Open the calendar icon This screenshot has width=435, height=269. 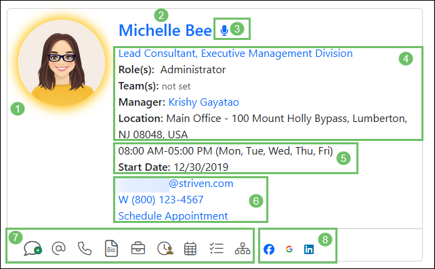click(190, 249)
